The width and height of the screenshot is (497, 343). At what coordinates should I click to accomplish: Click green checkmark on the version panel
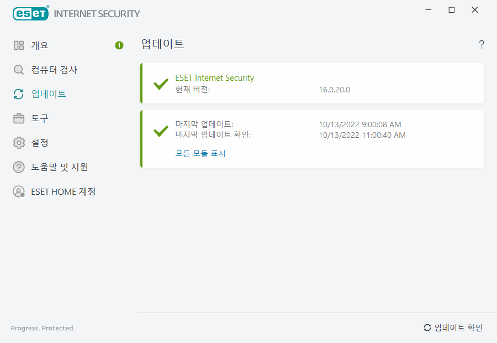pos(161,84)
